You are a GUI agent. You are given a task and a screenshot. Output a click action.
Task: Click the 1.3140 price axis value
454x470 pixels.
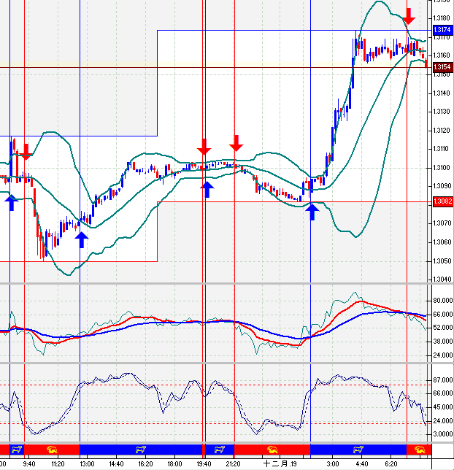[x=442, y=93]
